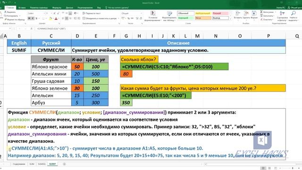The height and width of the screenshot is (170, 302).
Task: Select the Обычный cell style
Action: point(185,13)
